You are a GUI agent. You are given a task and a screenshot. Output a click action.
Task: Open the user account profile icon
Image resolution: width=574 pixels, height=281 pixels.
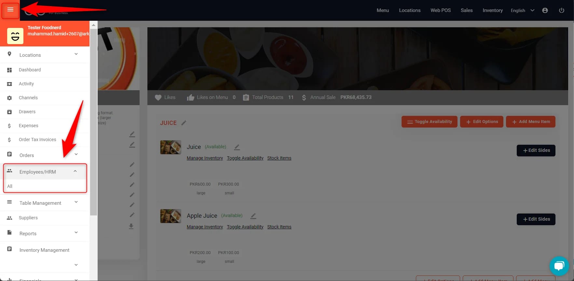(x=545, y=10)
